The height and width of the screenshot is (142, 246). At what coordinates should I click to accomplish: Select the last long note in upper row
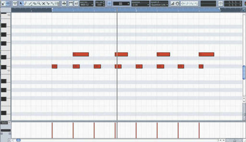pos(206,54)
